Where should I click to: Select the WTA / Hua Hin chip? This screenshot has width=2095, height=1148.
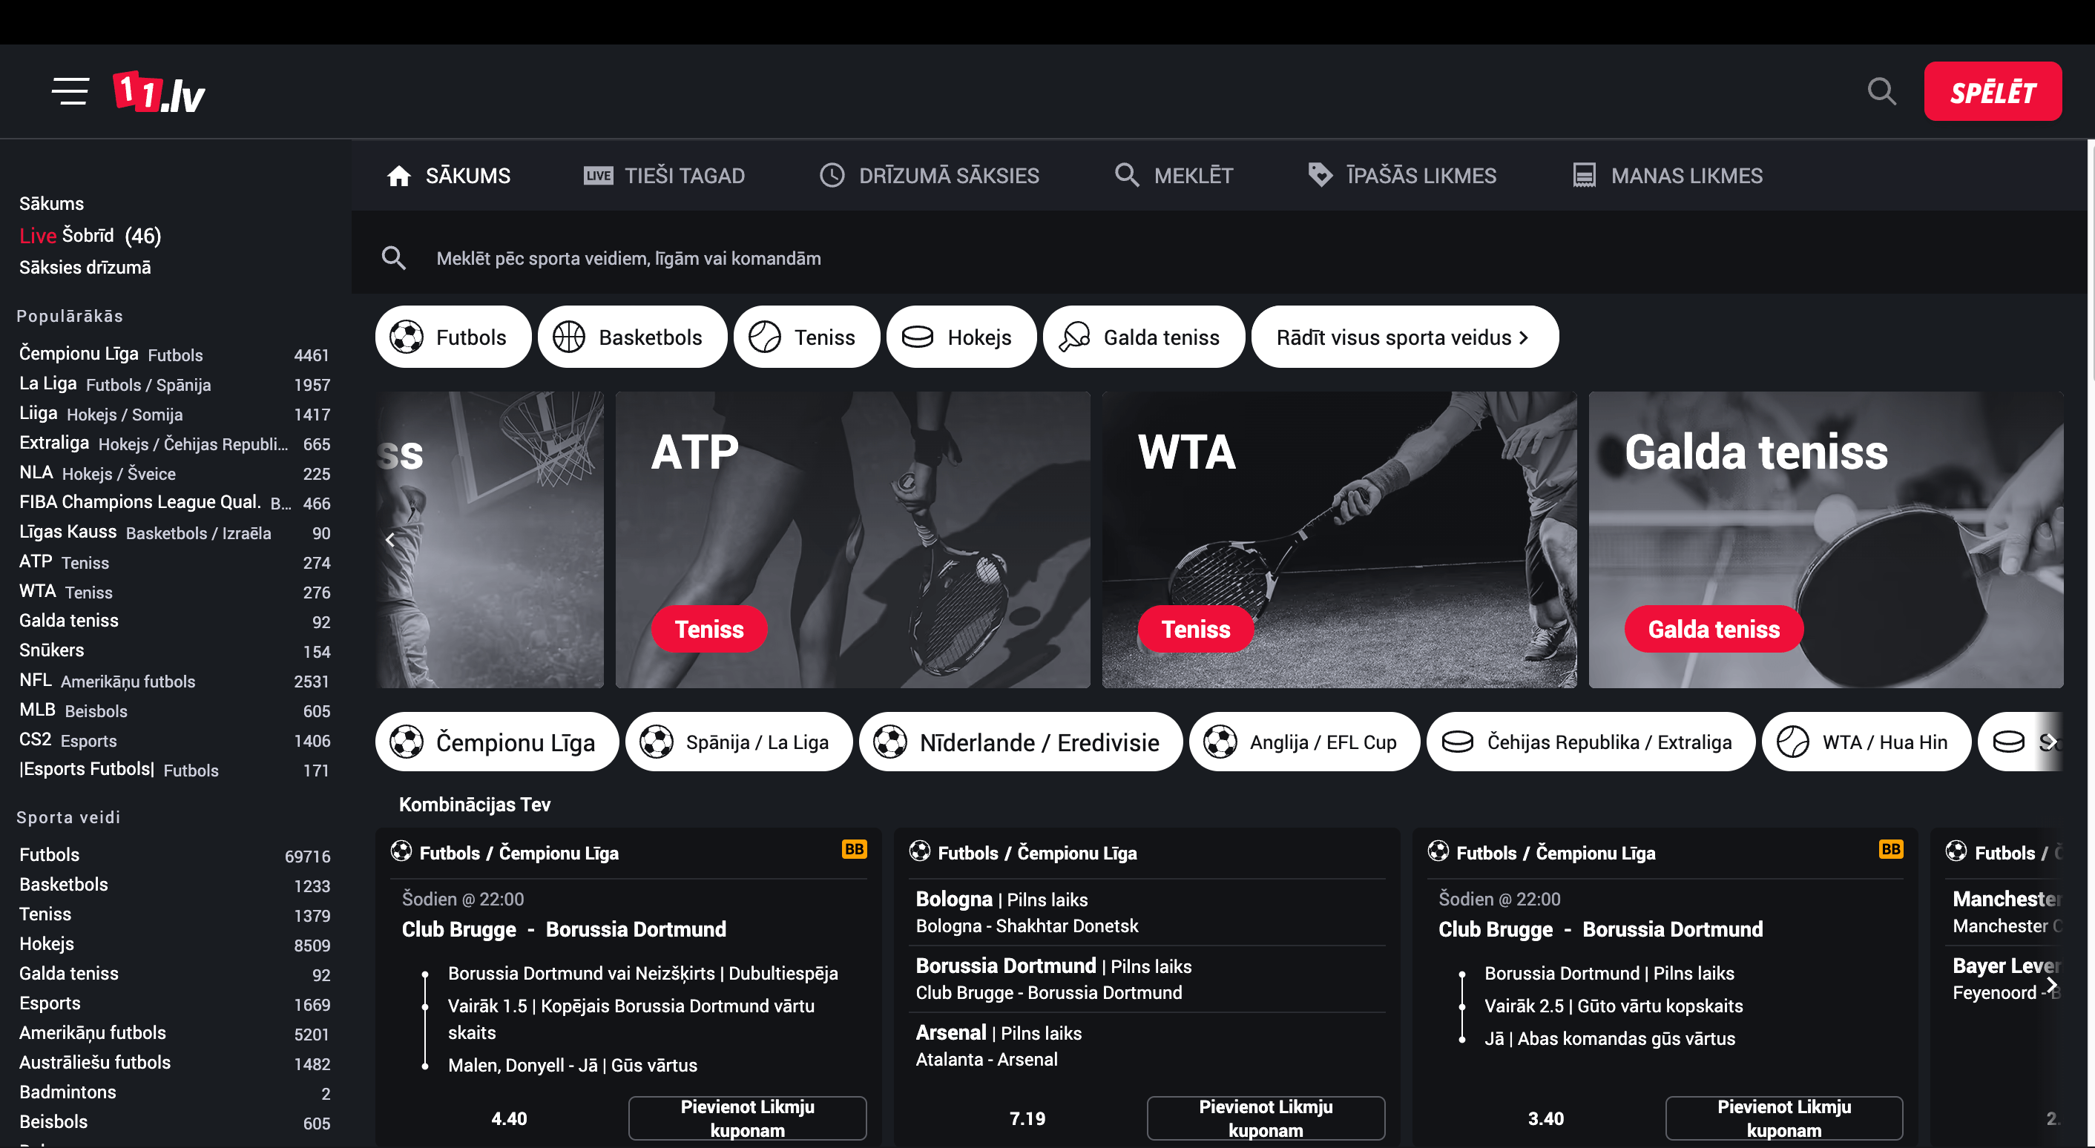(x=1866, y=742)
